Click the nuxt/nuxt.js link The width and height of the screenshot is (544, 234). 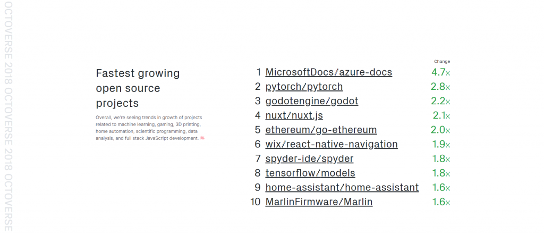point(294,115)
